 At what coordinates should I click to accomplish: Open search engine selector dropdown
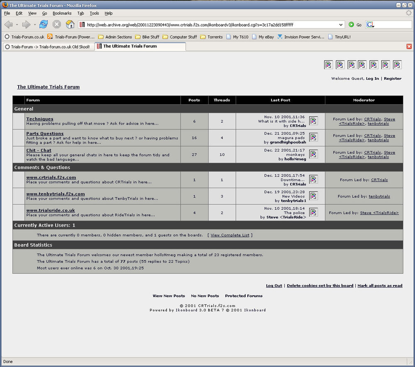pos(370,25)
